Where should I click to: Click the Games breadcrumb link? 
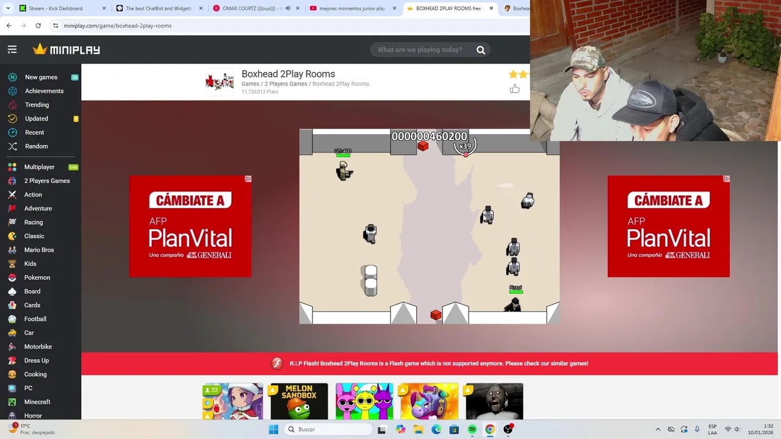pos(250,84)
